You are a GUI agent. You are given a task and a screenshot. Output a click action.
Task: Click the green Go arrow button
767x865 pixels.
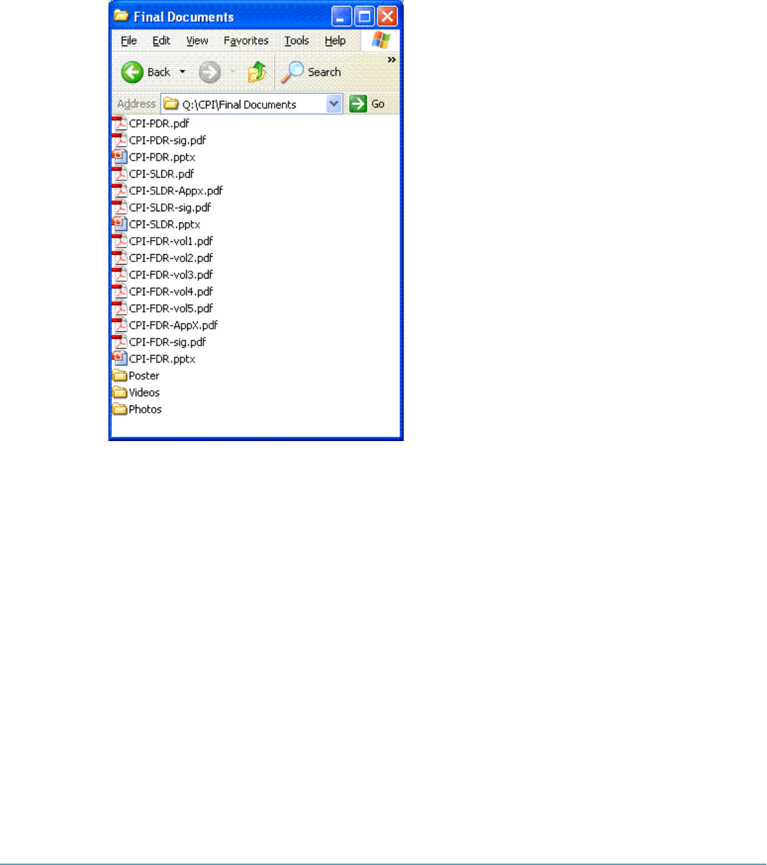(x=357, y=104)
